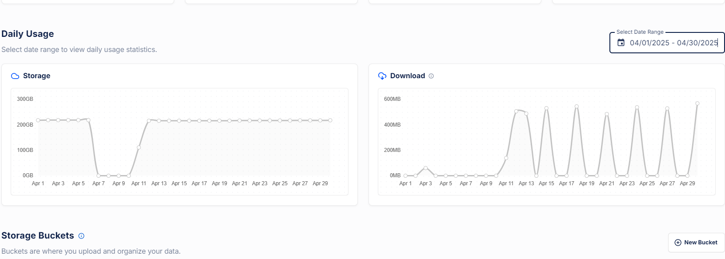Click the small Apr 3 peak on Download chart

[x=426, y=168]
